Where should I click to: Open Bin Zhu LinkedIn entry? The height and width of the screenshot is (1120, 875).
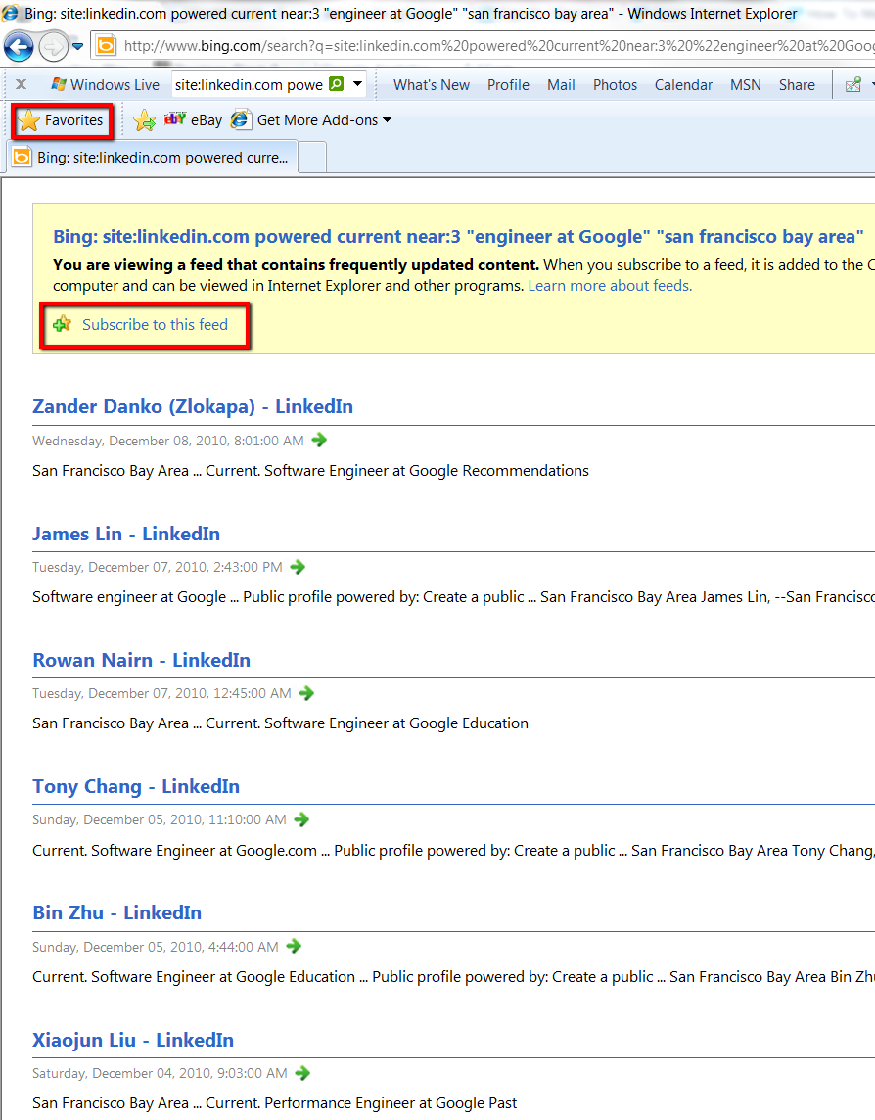click(x=117, y=912)
